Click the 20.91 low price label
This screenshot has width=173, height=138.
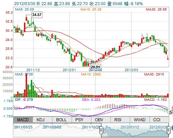(96, 67)
